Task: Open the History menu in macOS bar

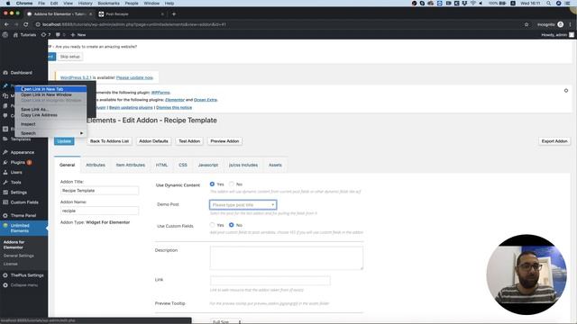Action: click(x=85, y=4)
